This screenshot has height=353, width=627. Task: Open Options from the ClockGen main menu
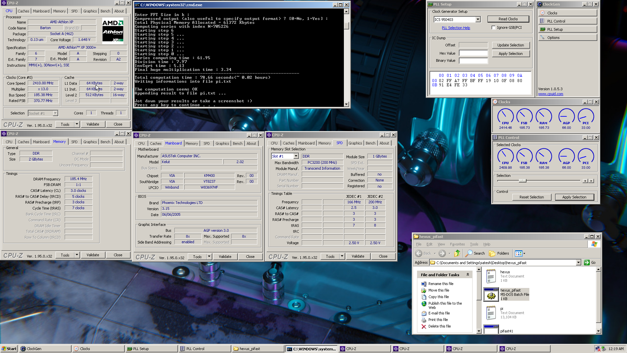pyautogui.click(x=568, y=38)
